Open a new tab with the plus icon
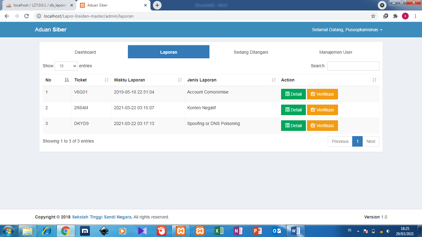Image resolution: width=422 pixels, height=237 pixels. pos(157,5)
